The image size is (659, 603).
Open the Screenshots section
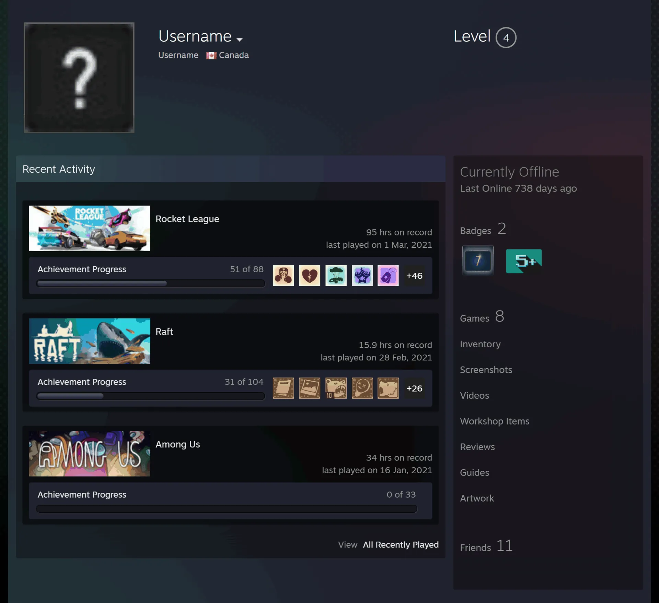[486, 370]
